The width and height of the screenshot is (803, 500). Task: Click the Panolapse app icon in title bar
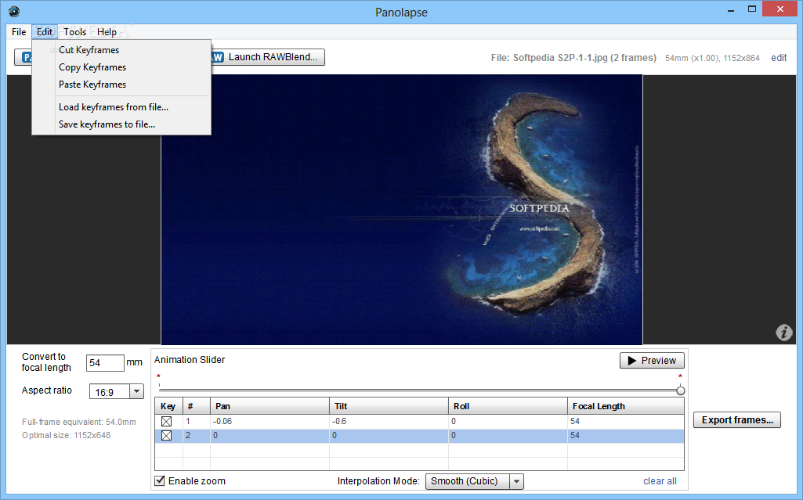[14, 11]
